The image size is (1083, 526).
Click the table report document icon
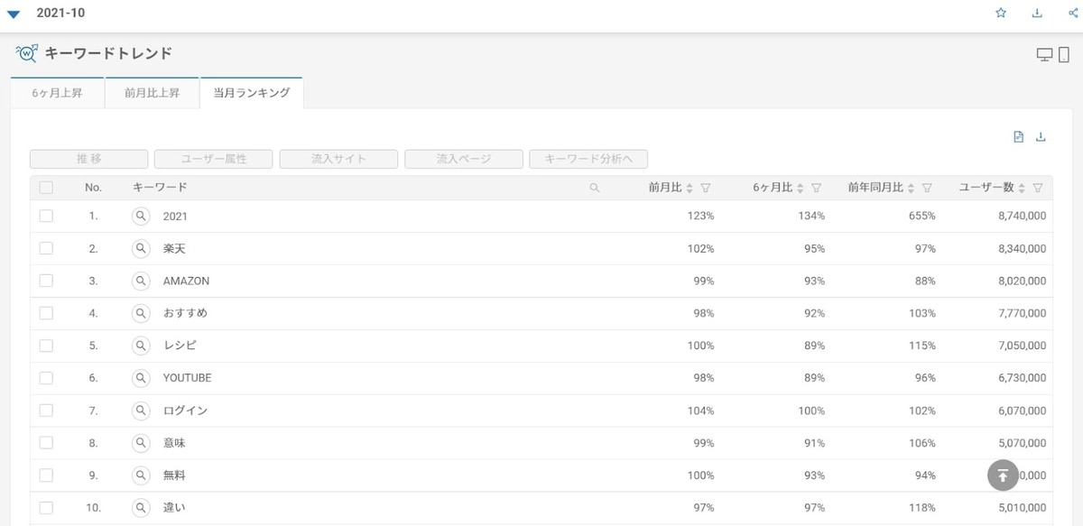pyautogui.click(x=1019, y=137)
